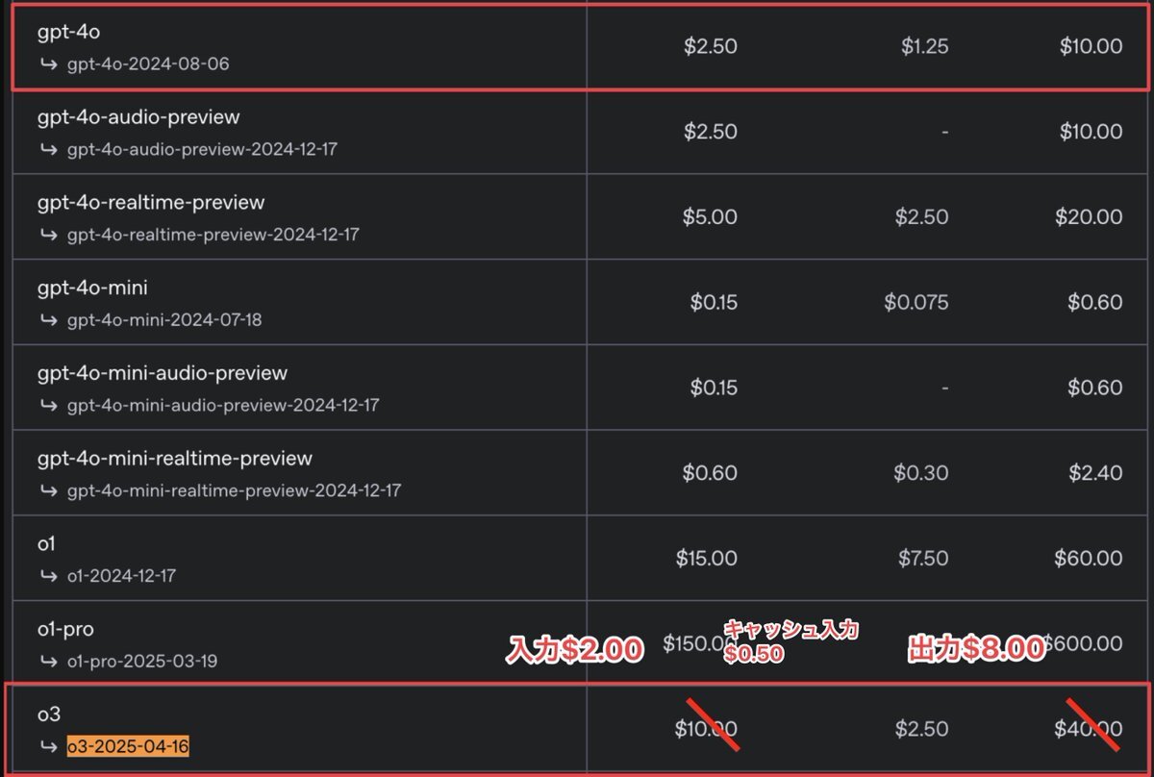Click the red 出力$8.00 annotation

click(976, 650)
